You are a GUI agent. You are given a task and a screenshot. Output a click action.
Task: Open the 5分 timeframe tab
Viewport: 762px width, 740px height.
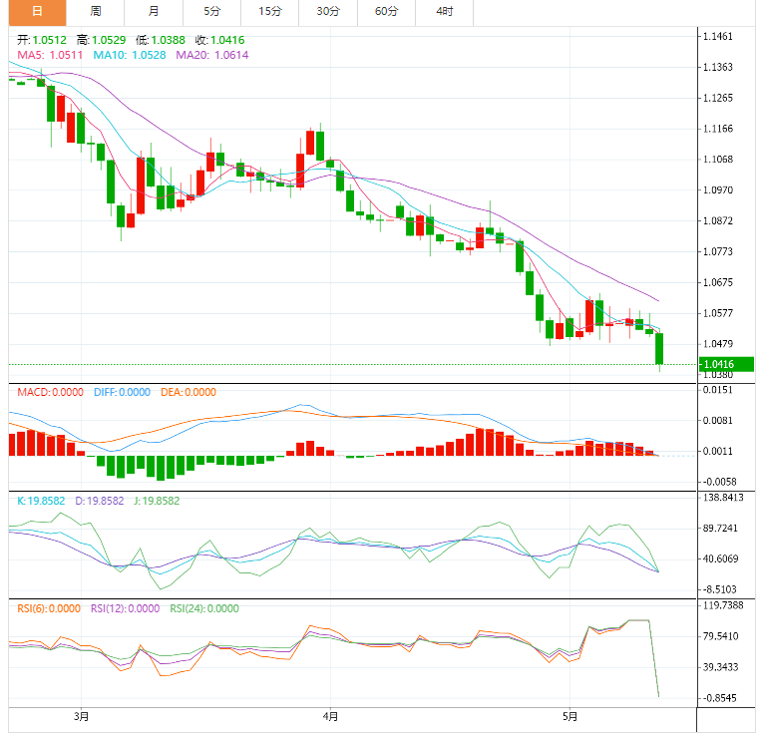[x=211, y=12]
